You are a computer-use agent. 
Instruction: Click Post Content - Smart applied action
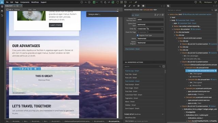pos(133,49)
